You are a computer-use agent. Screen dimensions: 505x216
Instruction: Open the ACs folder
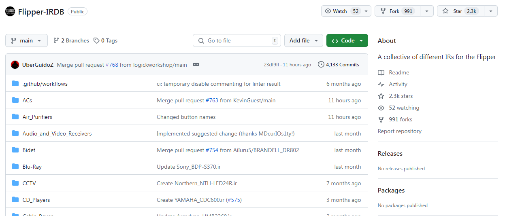(x=27, y=100)
